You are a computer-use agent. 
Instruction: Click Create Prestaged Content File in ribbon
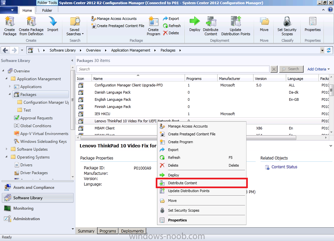point(118,26)
